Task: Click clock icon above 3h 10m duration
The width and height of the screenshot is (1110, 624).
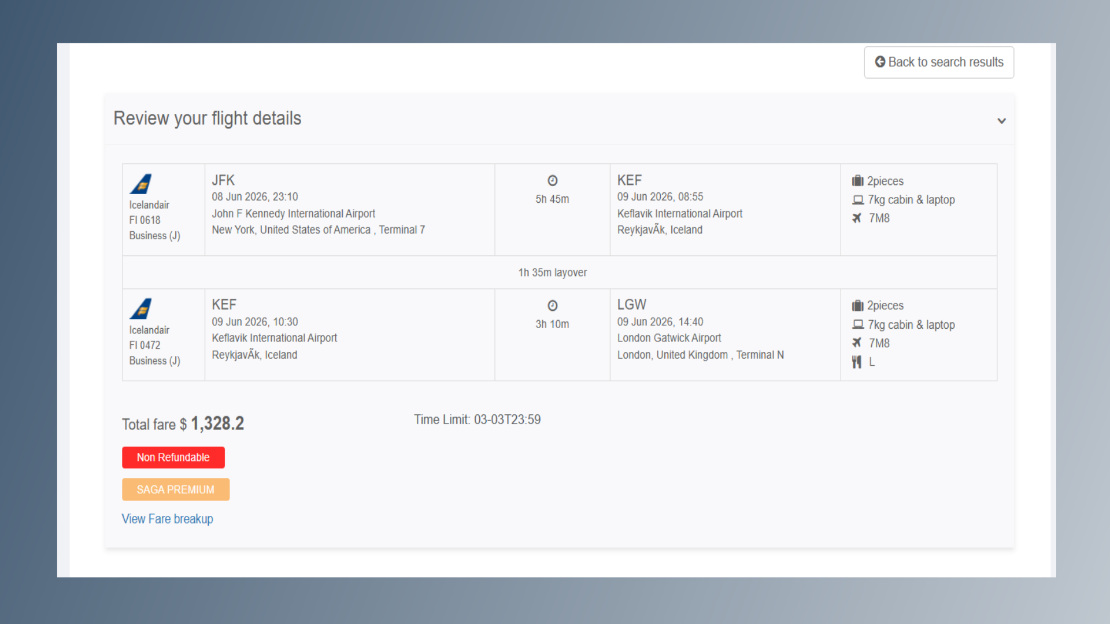Action: tap(552, 306)
